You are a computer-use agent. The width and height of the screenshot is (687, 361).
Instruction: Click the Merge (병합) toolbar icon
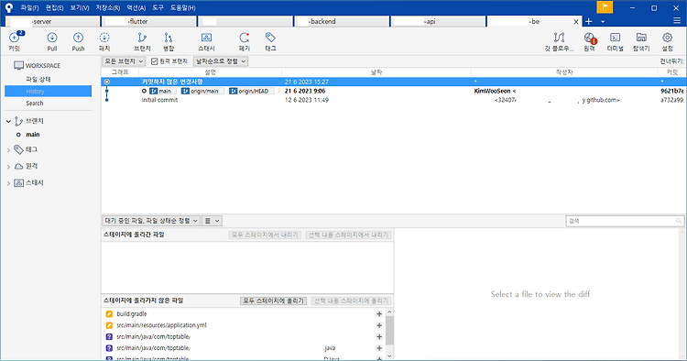169,38
